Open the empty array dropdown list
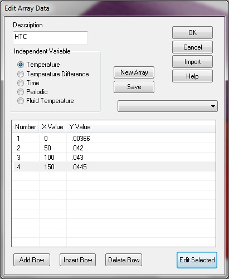This screenshot has width=229, height=279. [x=168, y=106]
